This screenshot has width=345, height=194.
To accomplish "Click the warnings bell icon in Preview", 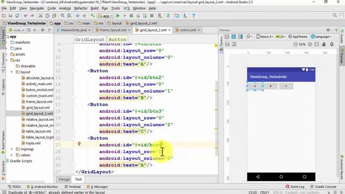I will click(332, 44).
